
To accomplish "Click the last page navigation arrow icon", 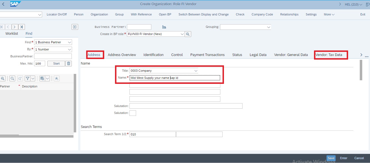I will pos(21,27).
